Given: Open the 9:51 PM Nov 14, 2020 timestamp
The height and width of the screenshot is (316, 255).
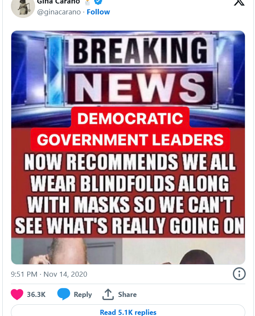Looking at the screenshot, I should pos(49,274).
